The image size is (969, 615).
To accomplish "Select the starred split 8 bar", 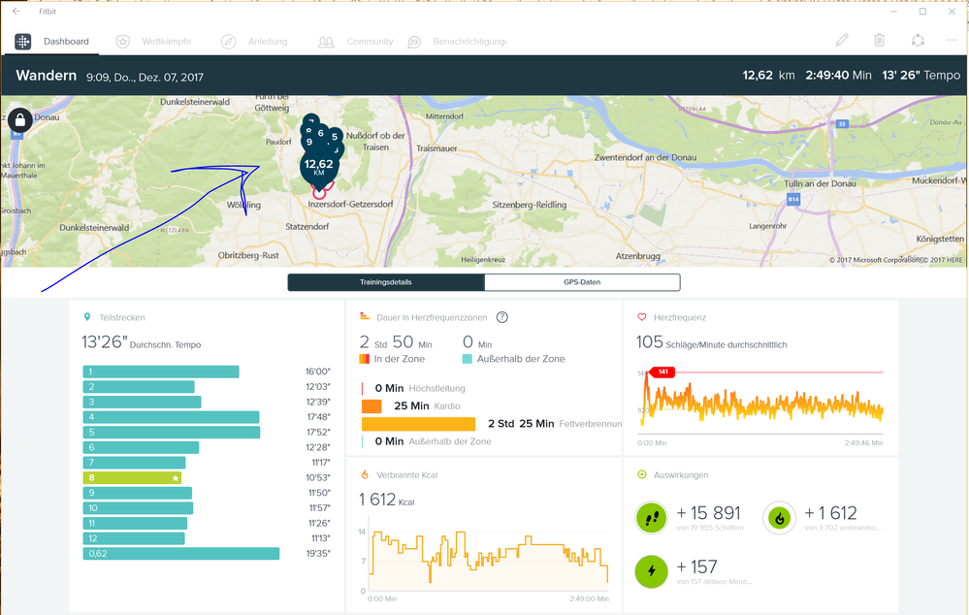I will coord(133,478).
